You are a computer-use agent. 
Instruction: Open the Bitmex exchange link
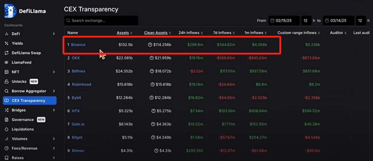(x=78, y=151)
